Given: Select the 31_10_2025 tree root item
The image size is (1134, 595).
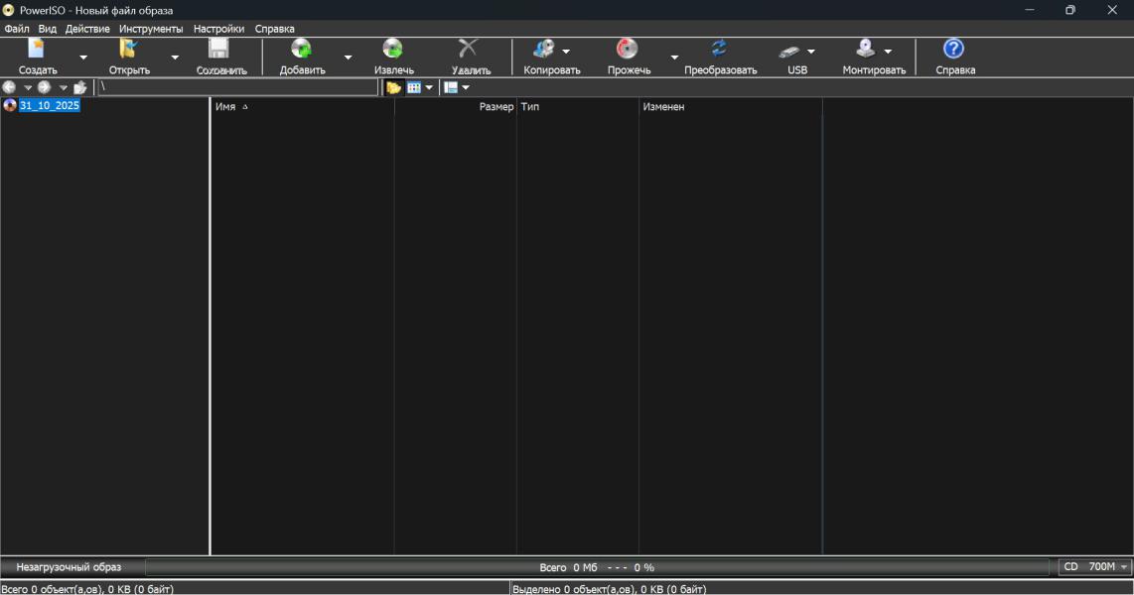Looking at the screenshot, I should [x=50, y=106].
